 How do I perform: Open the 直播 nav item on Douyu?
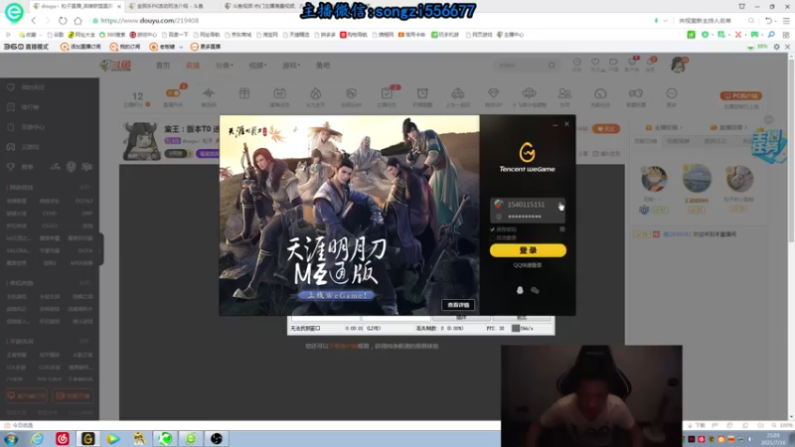(193, 66)
